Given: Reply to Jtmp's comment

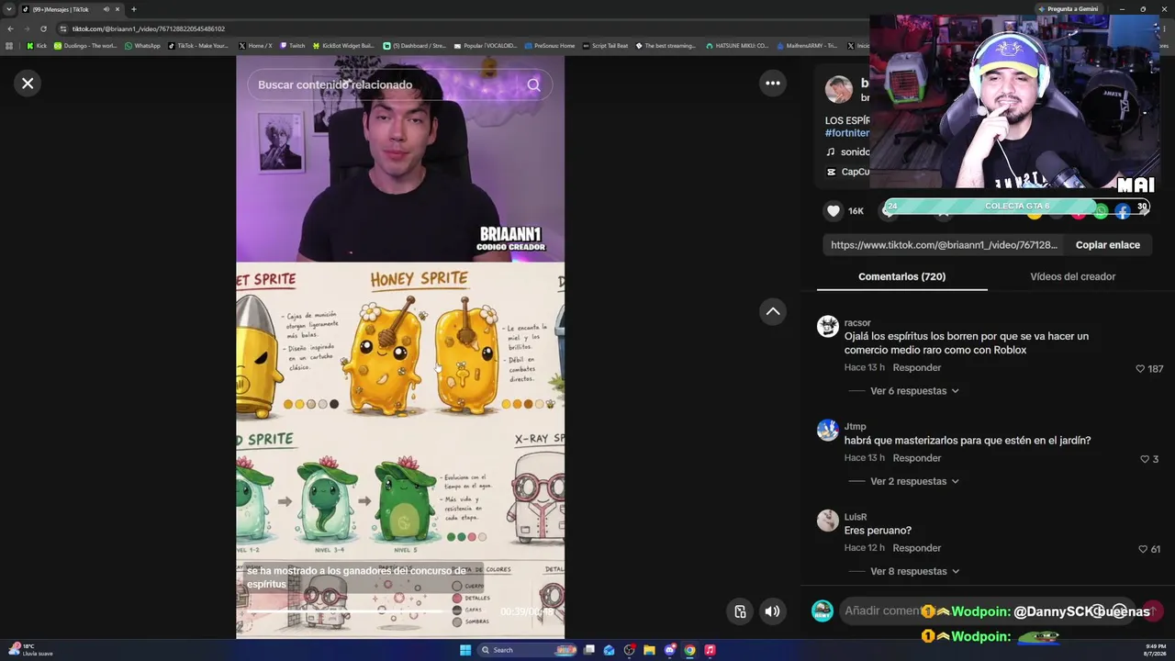Looking at the screenshot, I should point(916,457).
